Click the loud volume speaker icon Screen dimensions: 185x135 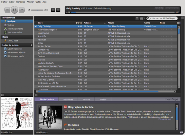46,10
